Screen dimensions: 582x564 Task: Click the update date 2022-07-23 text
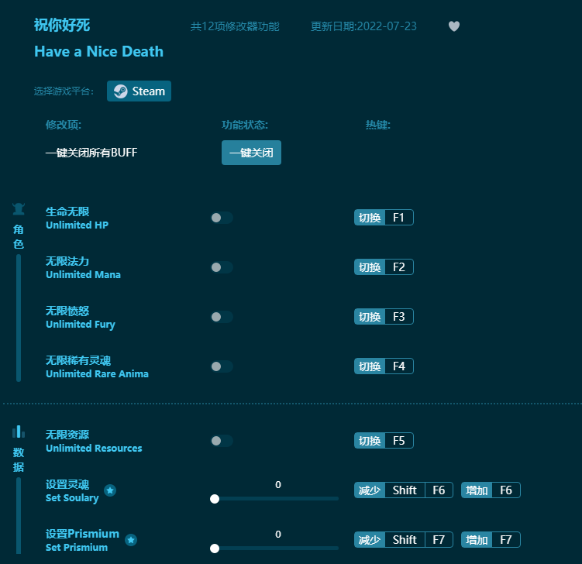pos(363,26)
